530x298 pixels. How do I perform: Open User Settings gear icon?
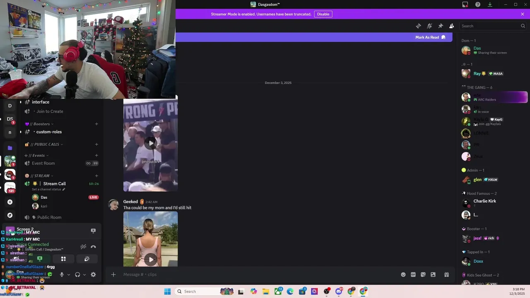94,274
